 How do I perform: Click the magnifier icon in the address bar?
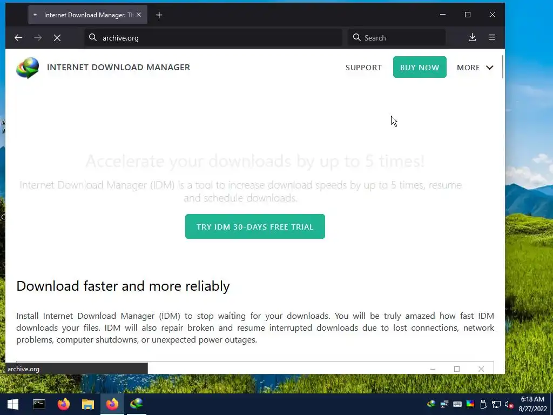pos(93,37)
